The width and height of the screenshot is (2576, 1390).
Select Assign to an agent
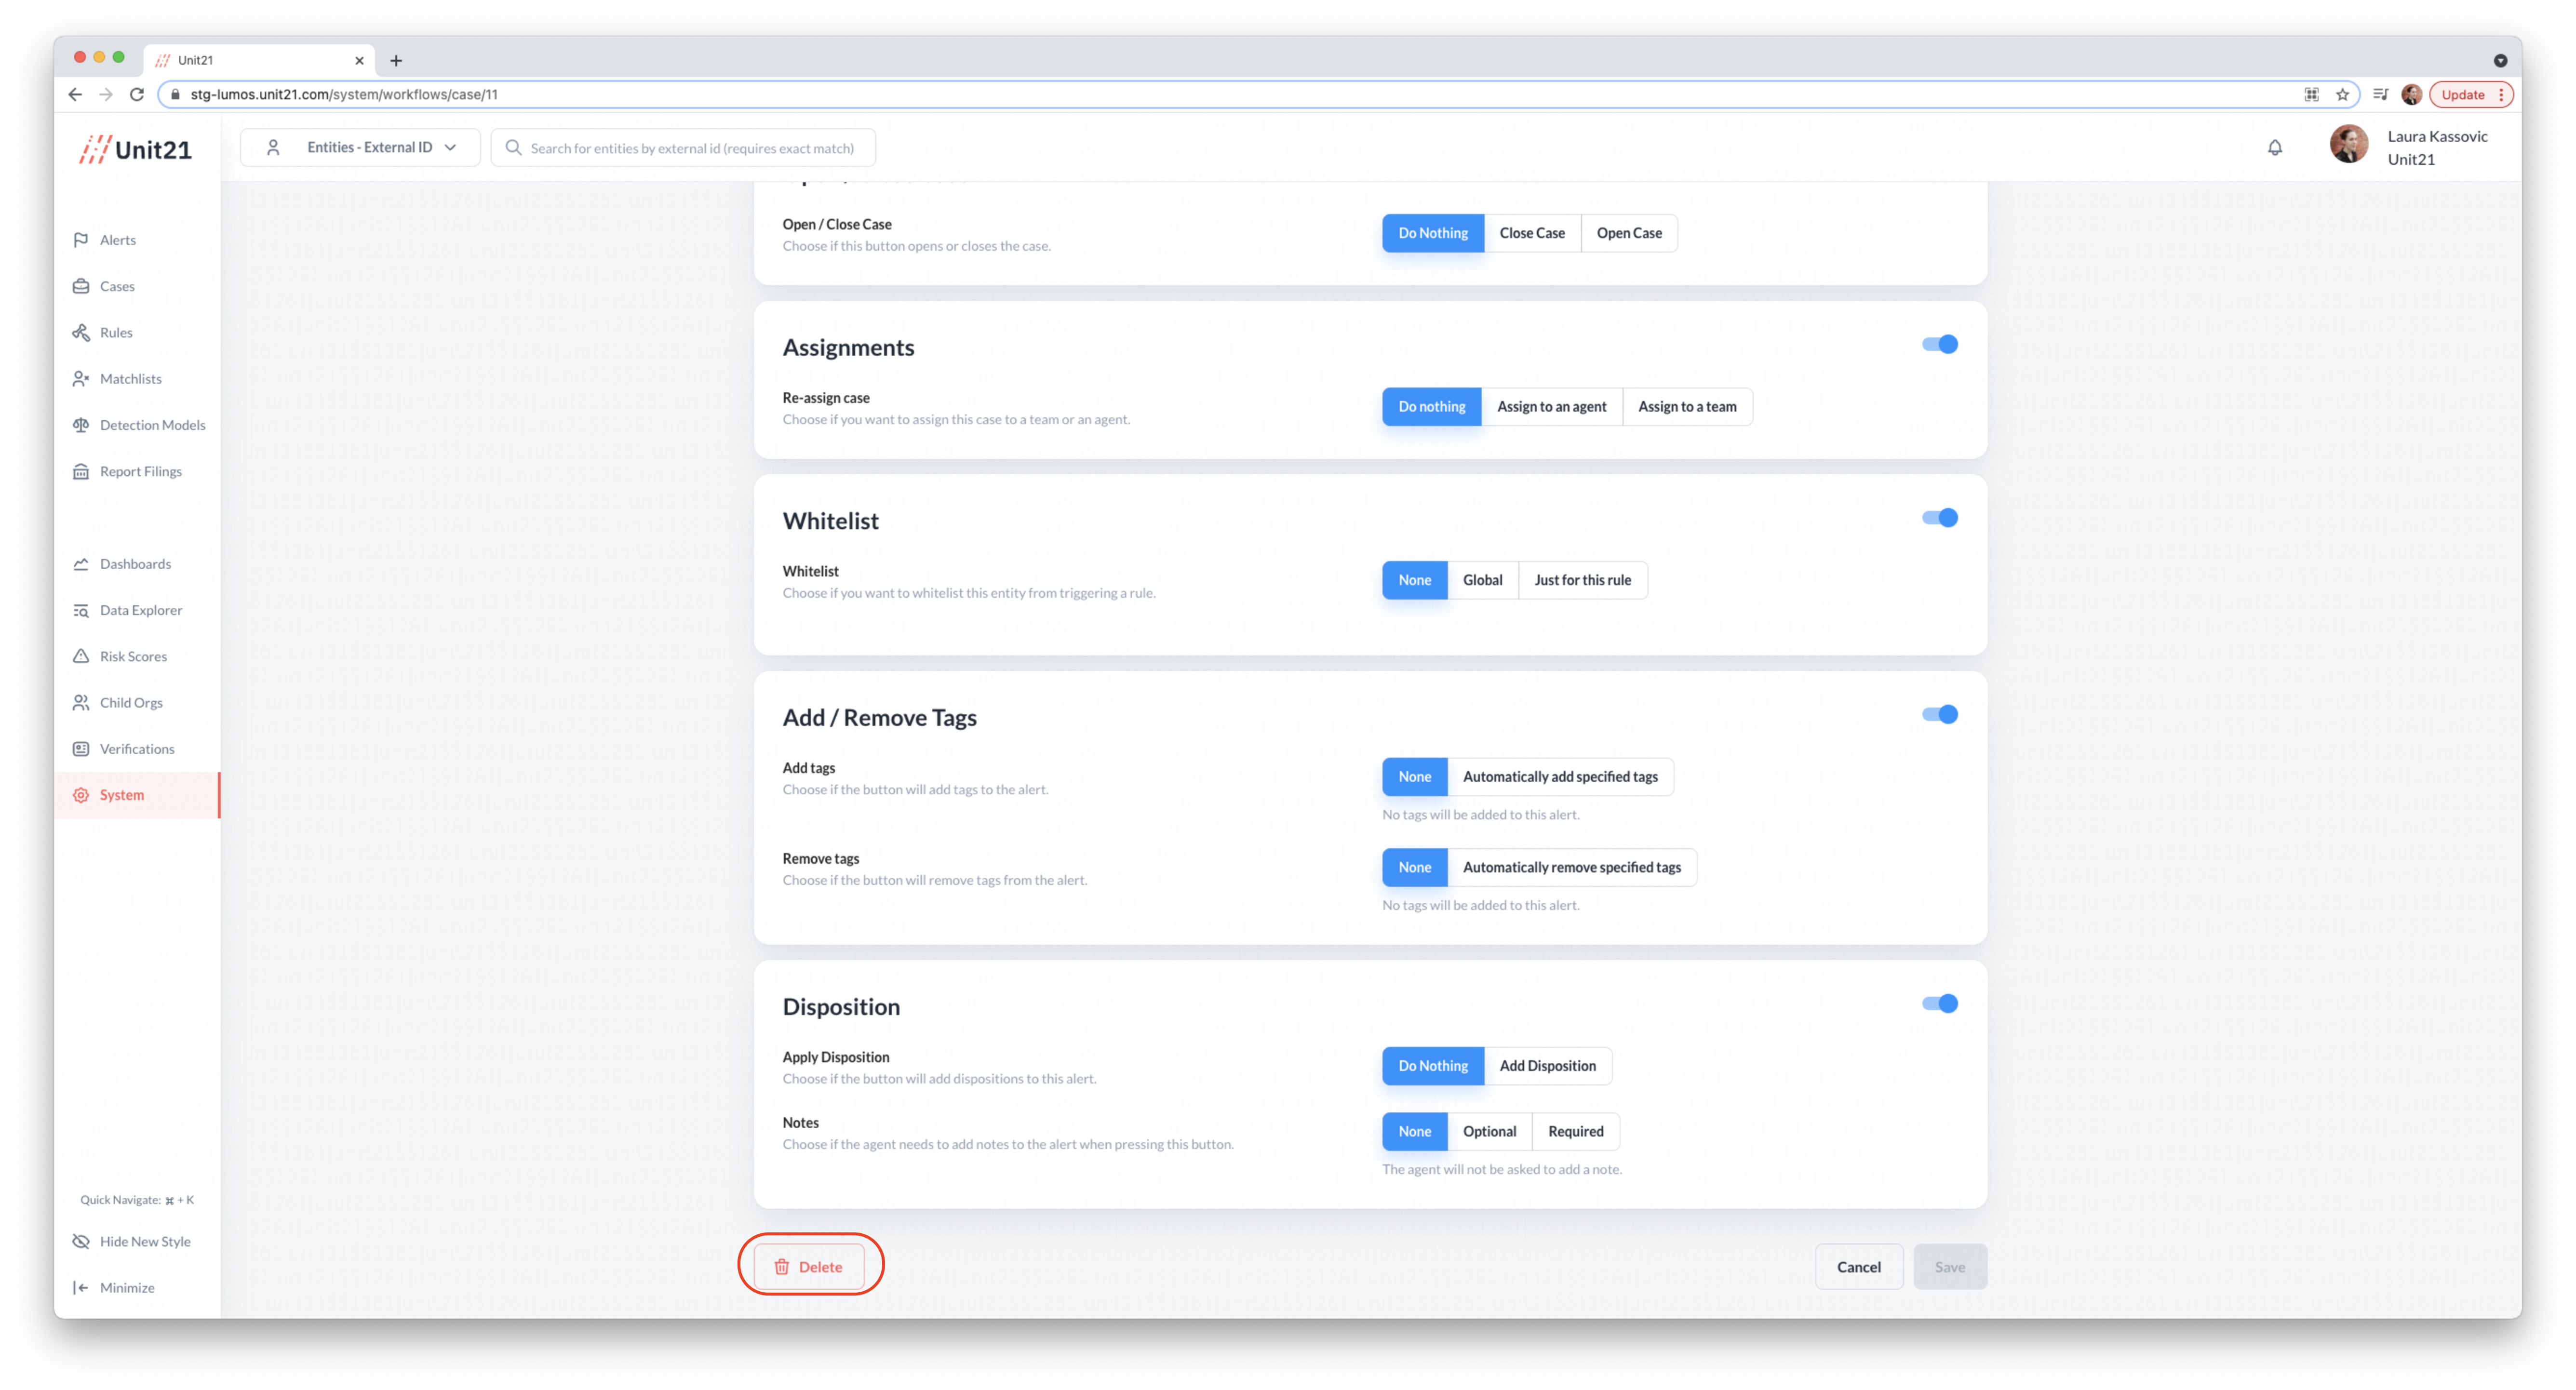pyautogui.click(x=1551, y=407)
